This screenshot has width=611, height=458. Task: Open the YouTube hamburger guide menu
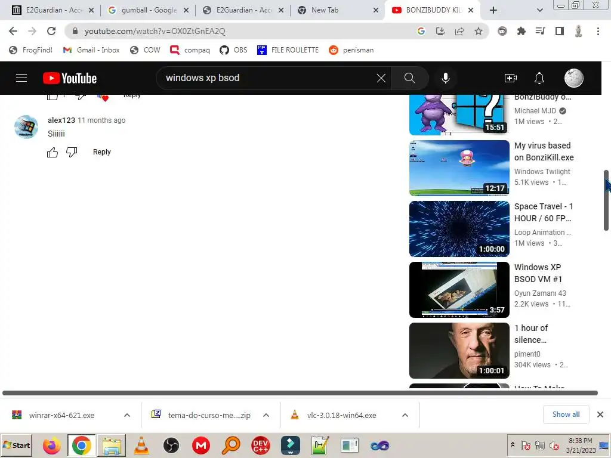[21, 78]
